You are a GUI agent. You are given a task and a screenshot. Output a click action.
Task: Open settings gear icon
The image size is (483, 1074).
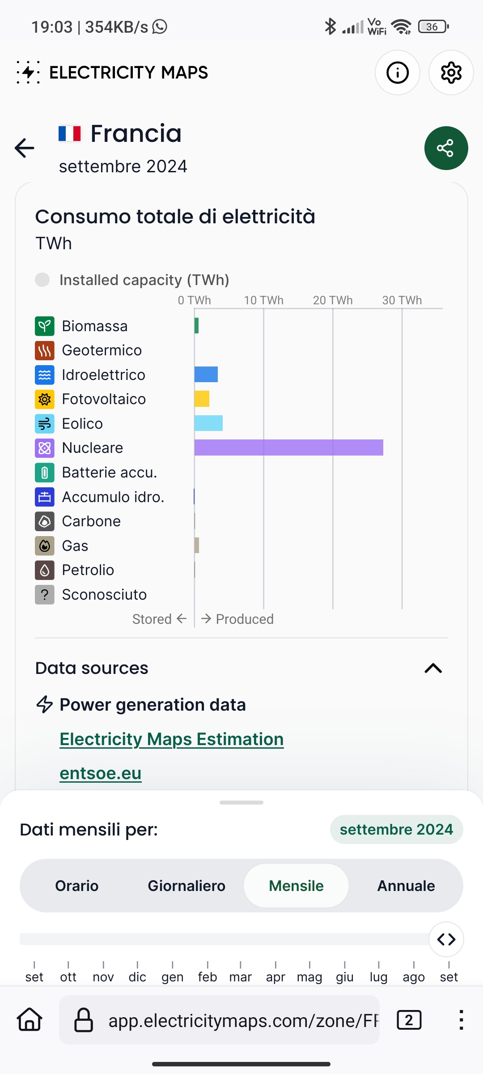[451, 72]
